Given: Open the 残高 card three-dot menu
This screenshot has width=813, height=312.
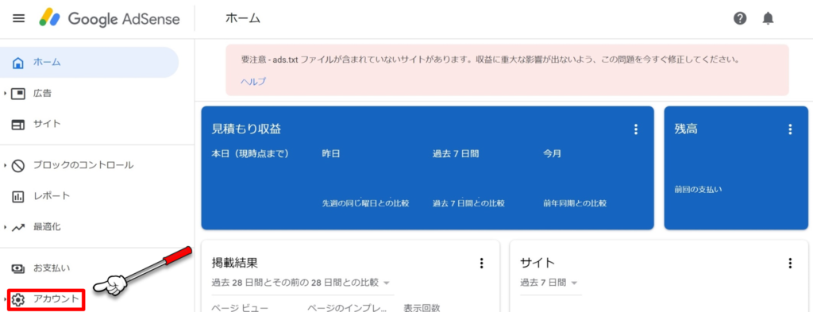Looking at the screenshot, I should click(790, 129).
